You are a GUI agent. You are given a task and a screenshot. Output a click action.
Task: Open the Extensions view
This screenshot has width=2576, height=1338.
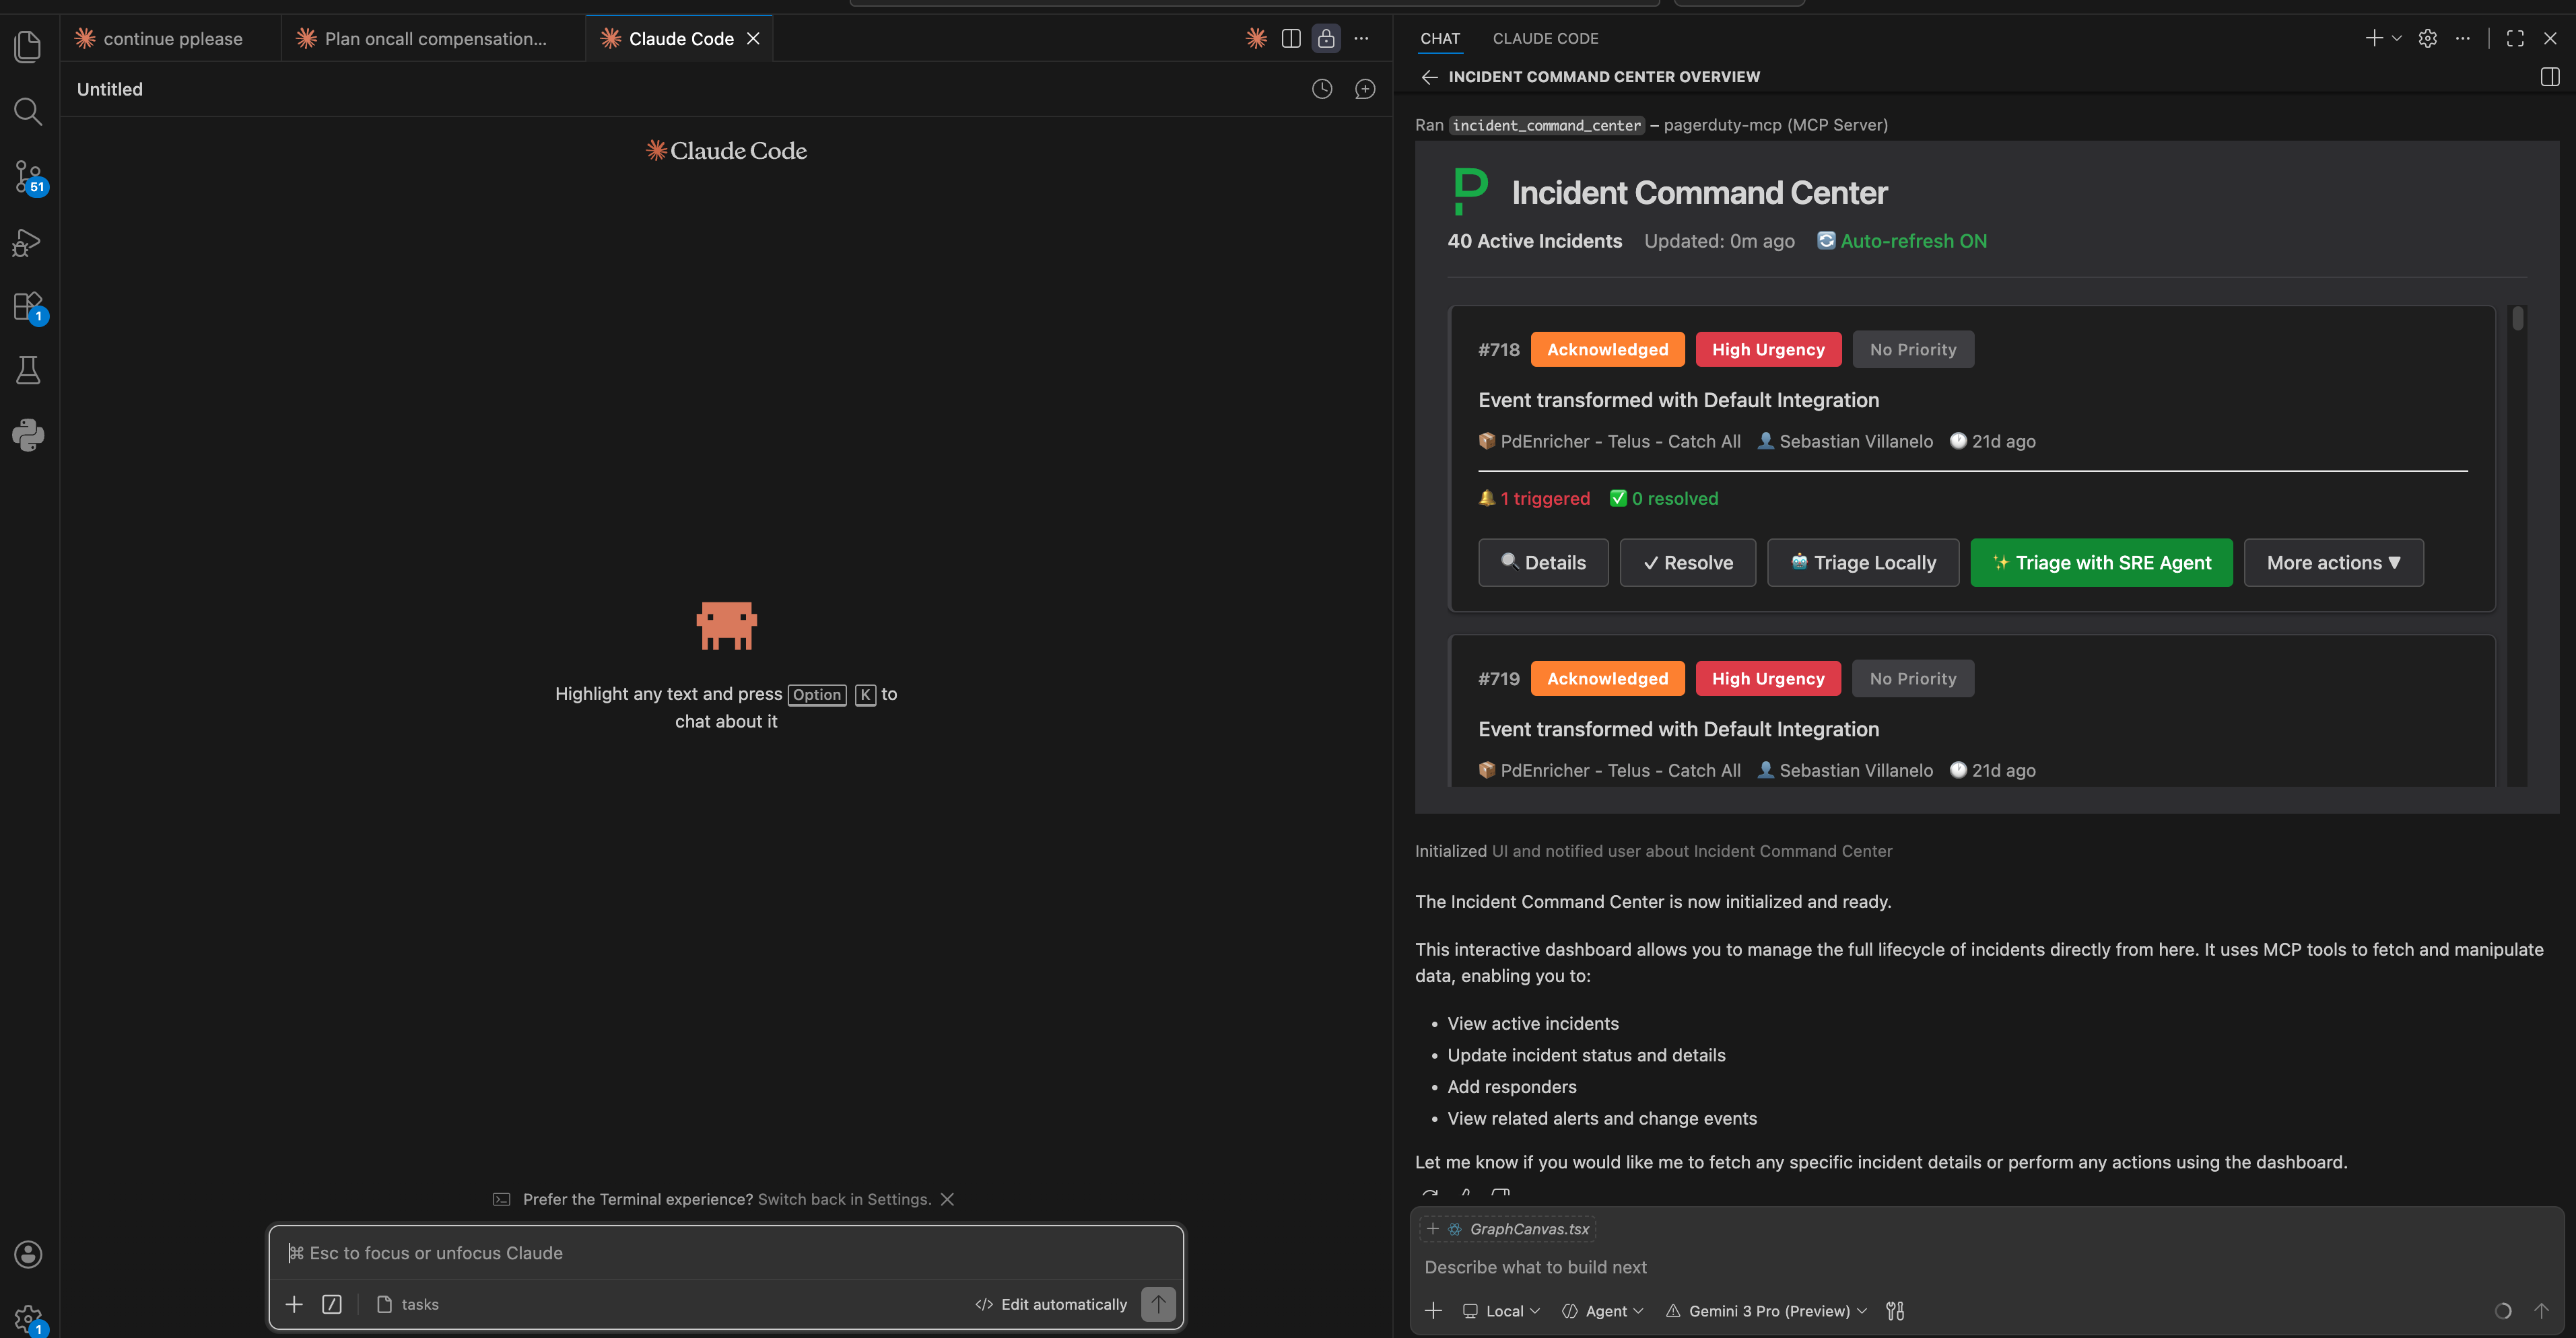point(27,306)
